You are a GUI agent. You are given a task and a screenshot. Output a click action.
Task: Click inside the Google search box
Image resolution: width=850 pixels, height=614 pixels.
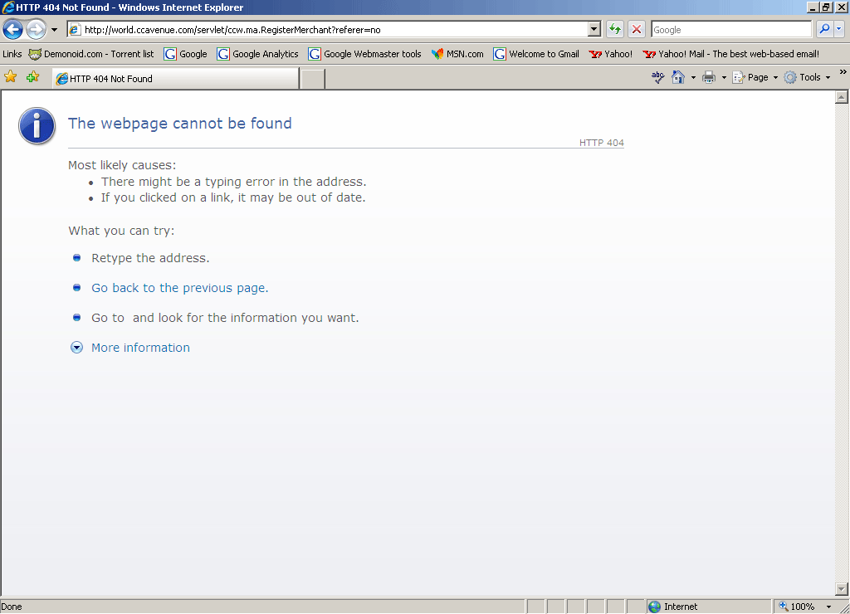tap(730, 30)
